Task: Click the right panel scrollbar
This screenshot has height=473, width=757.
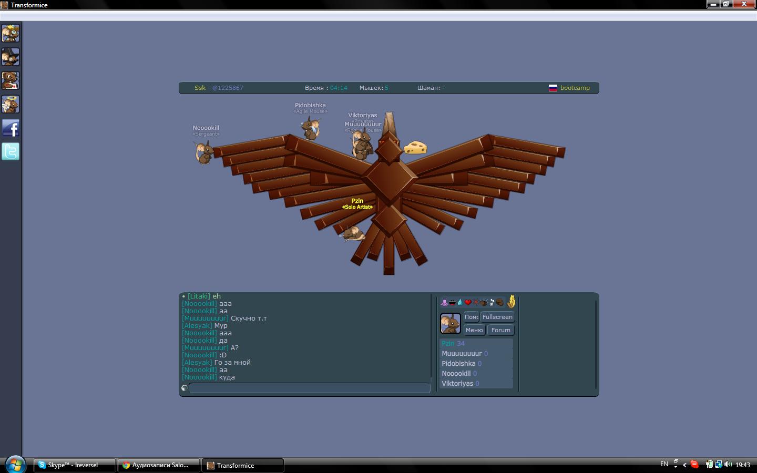Action: pyautogui.click(x=596, y=344)
